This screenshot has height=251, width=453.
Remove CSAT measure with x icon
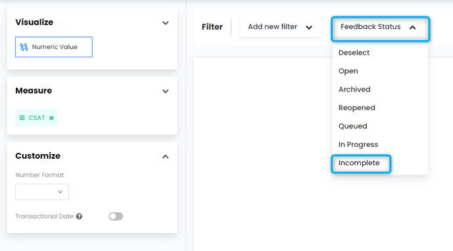pos(51,118)
